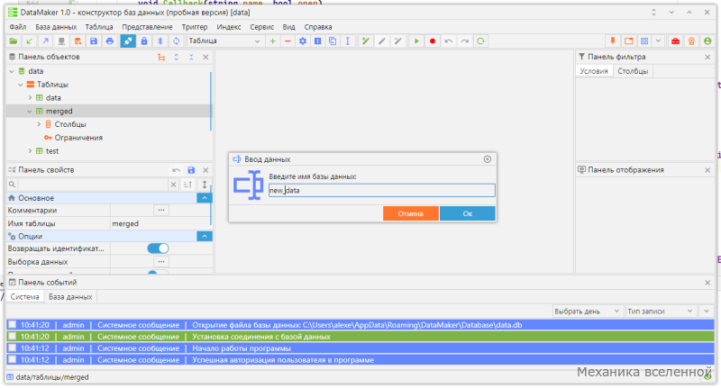
Task: Click the blue padlock toolbar icon
Action: pos(144,41)
